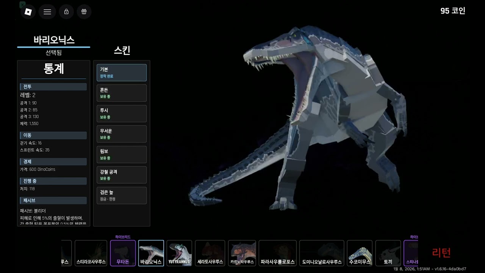Click the 이동 section header
The image size is (485, 273).
53,135
